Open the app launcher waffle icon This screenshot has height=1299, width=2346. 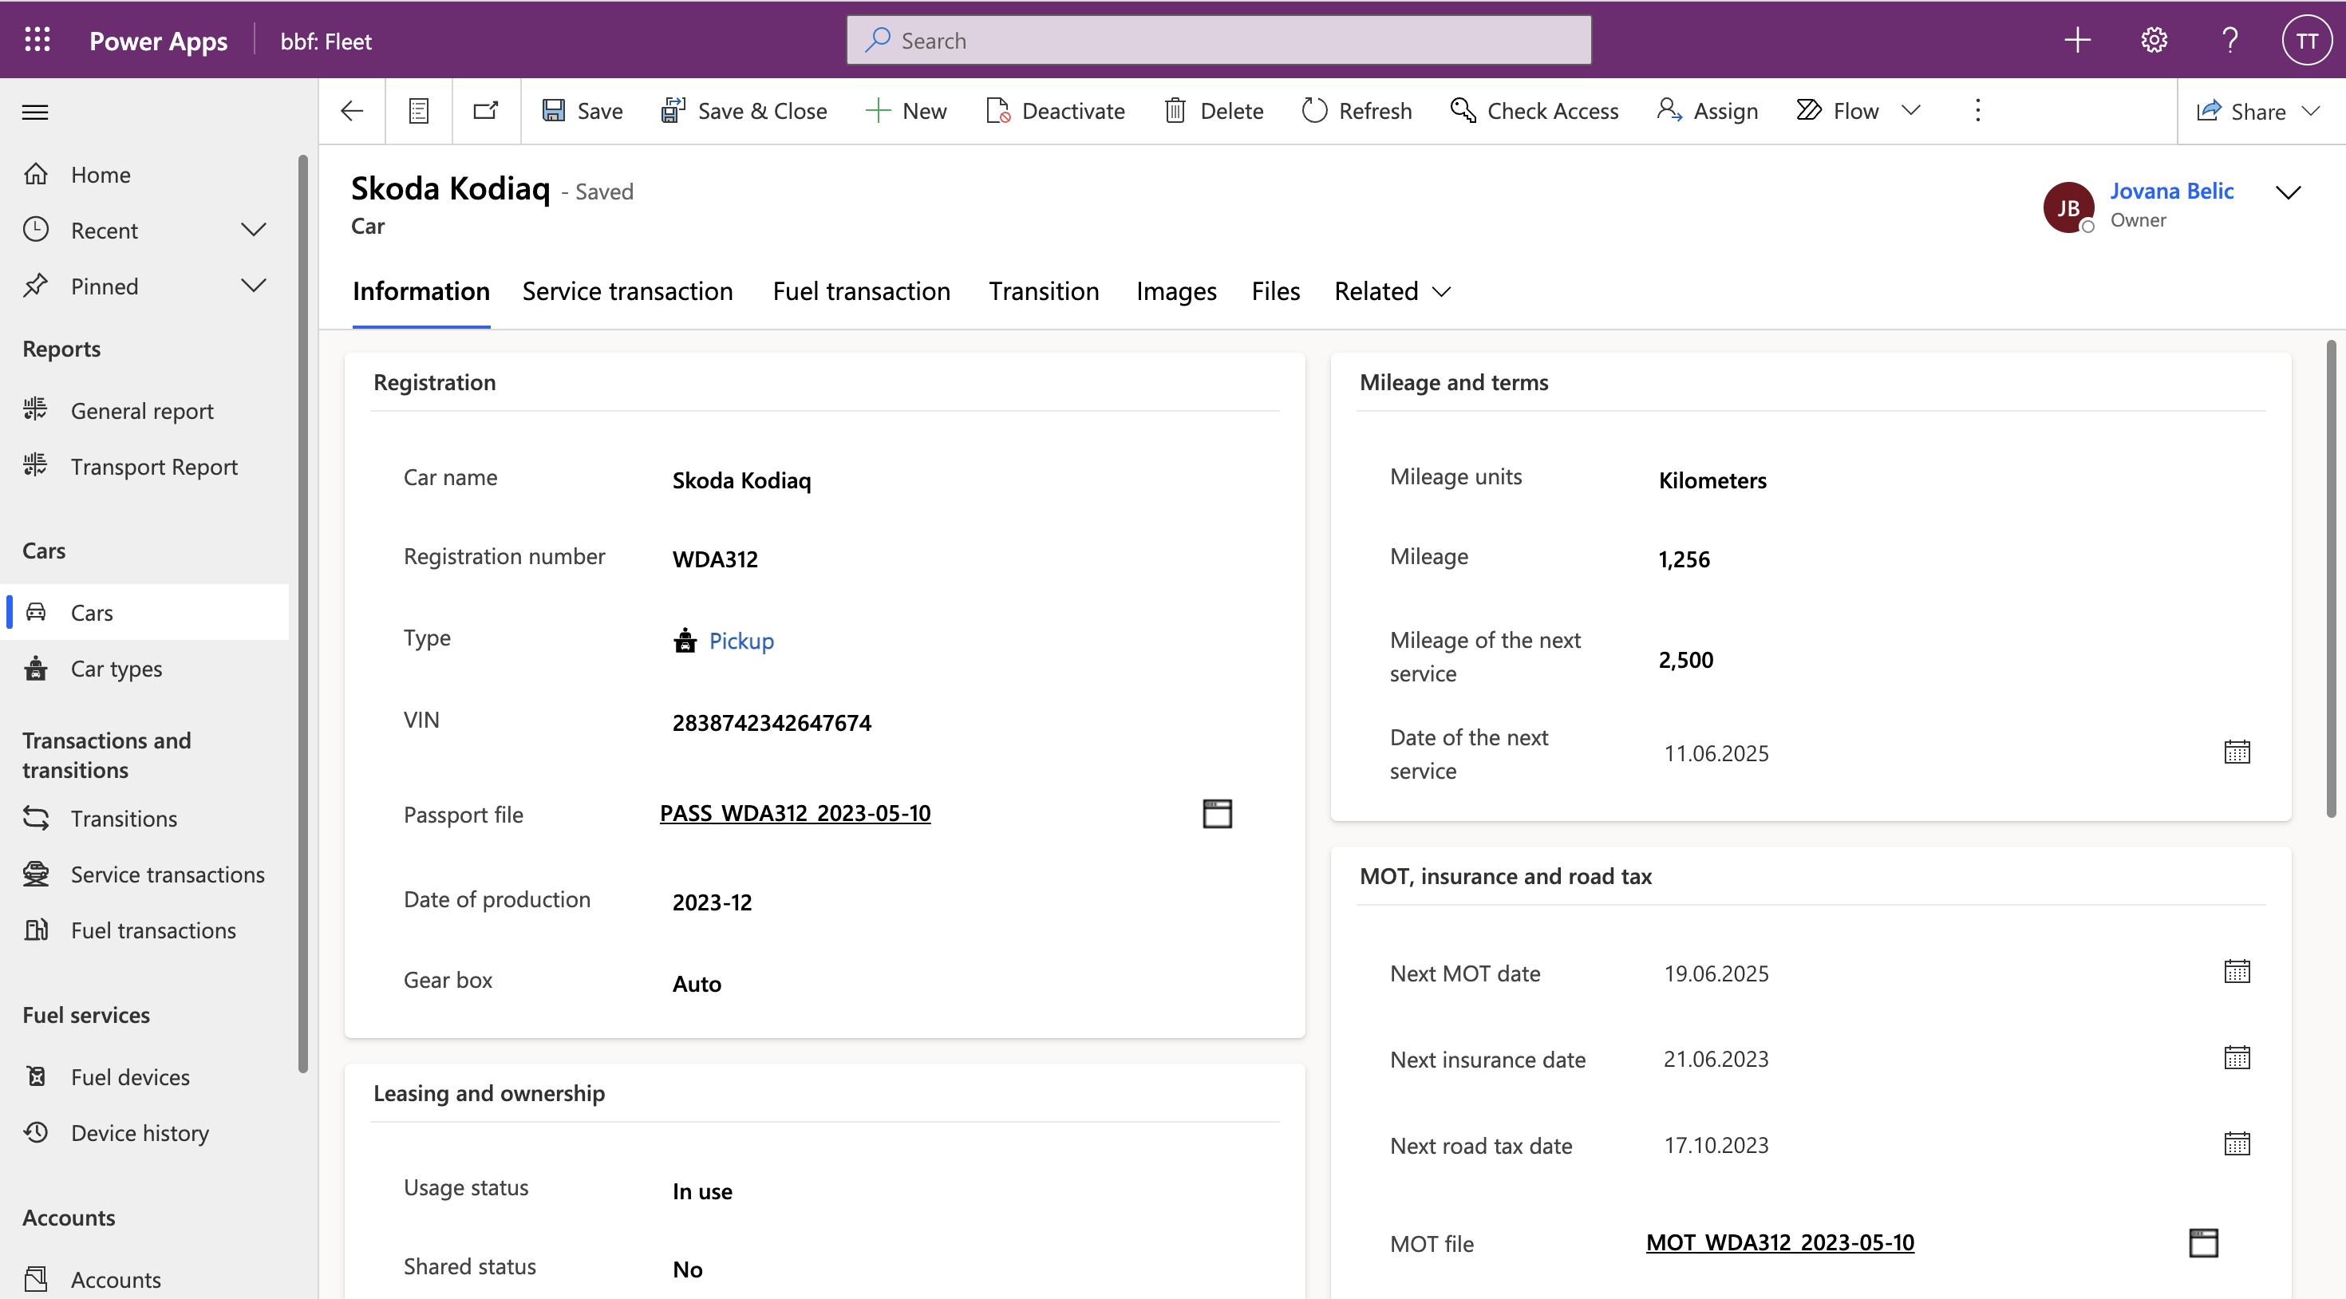point(38,40)
